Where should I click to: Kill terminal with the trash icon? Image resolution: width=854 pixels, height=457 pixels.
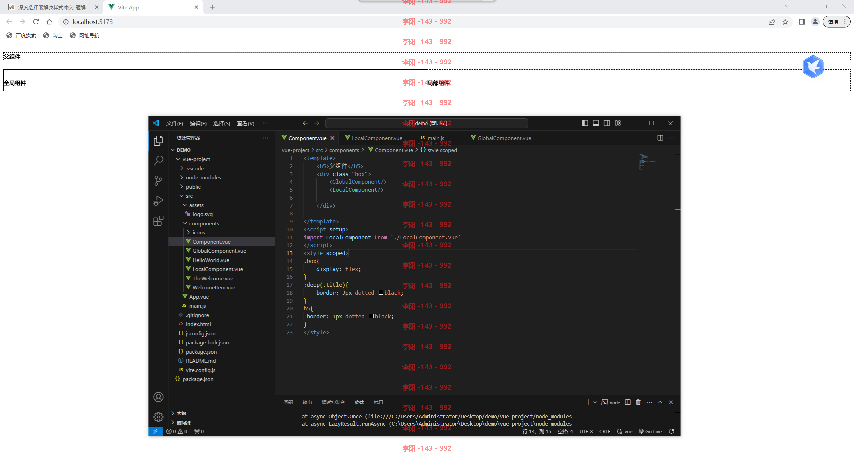[x=638, y=402]
